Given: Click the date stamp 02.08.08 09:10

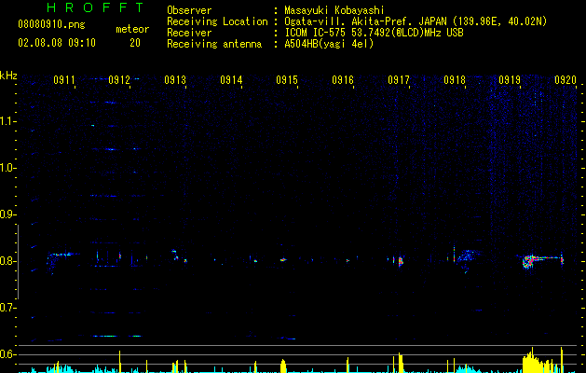Looking at the screenshot, I should (57, 43).
